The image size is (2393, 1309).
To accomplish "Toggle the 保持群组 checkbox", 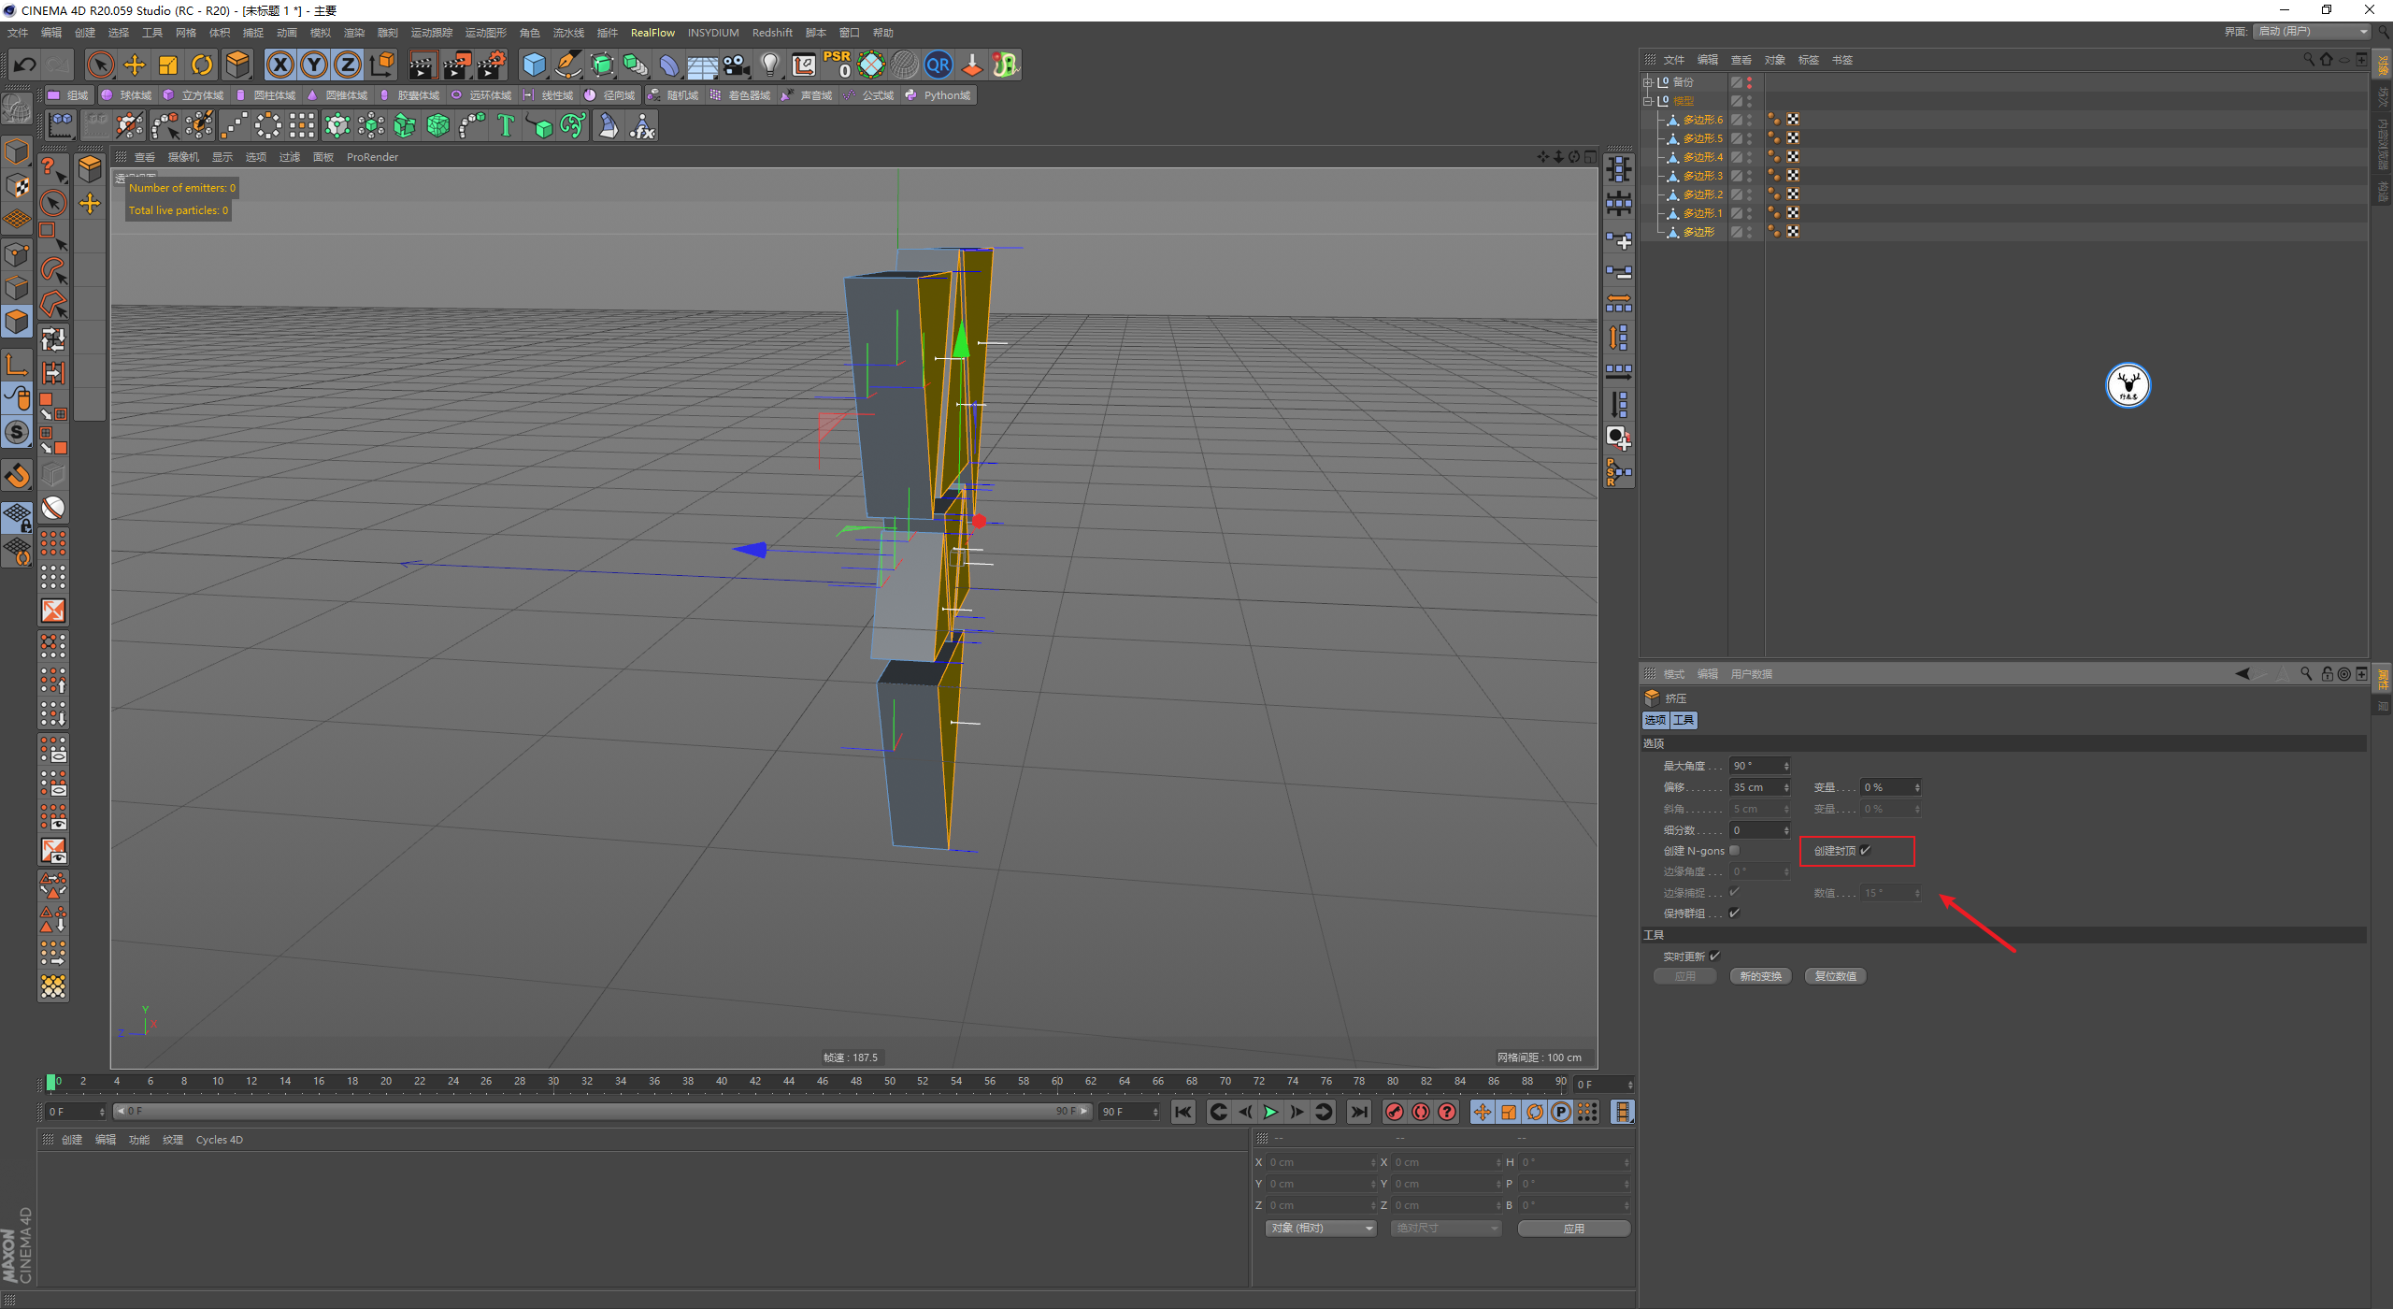I will click(1735, 913).
